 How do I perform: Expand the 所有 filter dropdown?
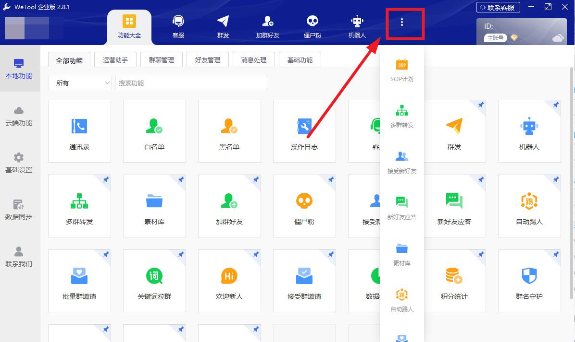(80, 83)
